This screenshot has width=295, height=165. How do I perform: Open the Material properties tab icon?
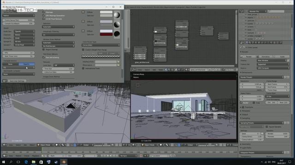tap(271, 43)
